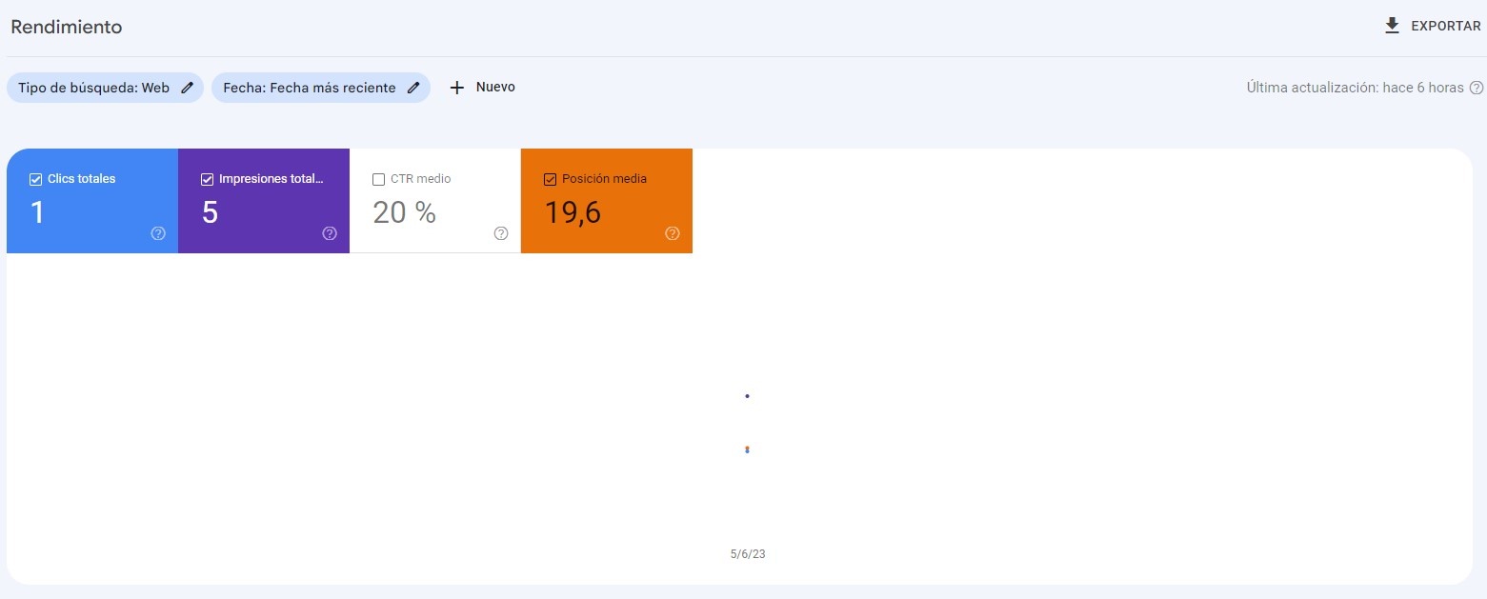Disable the Posición media checkbox
1487x599 pixels.
(550, 178)
